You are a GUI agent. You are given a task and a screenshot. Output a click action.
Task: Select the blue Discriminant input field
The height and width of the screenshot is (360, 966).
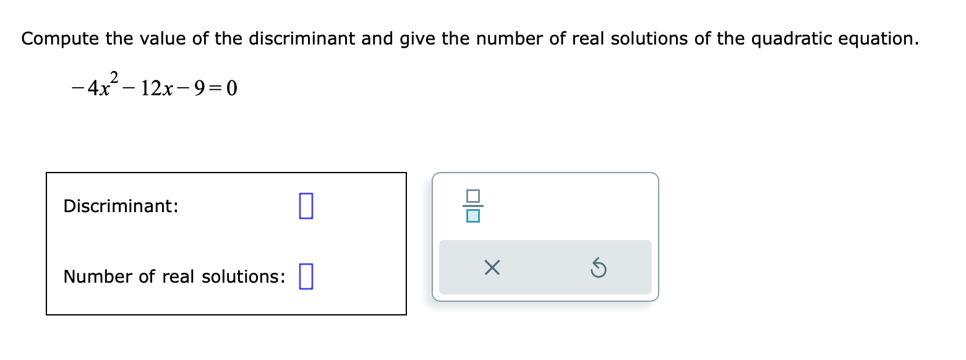[307, 207]
